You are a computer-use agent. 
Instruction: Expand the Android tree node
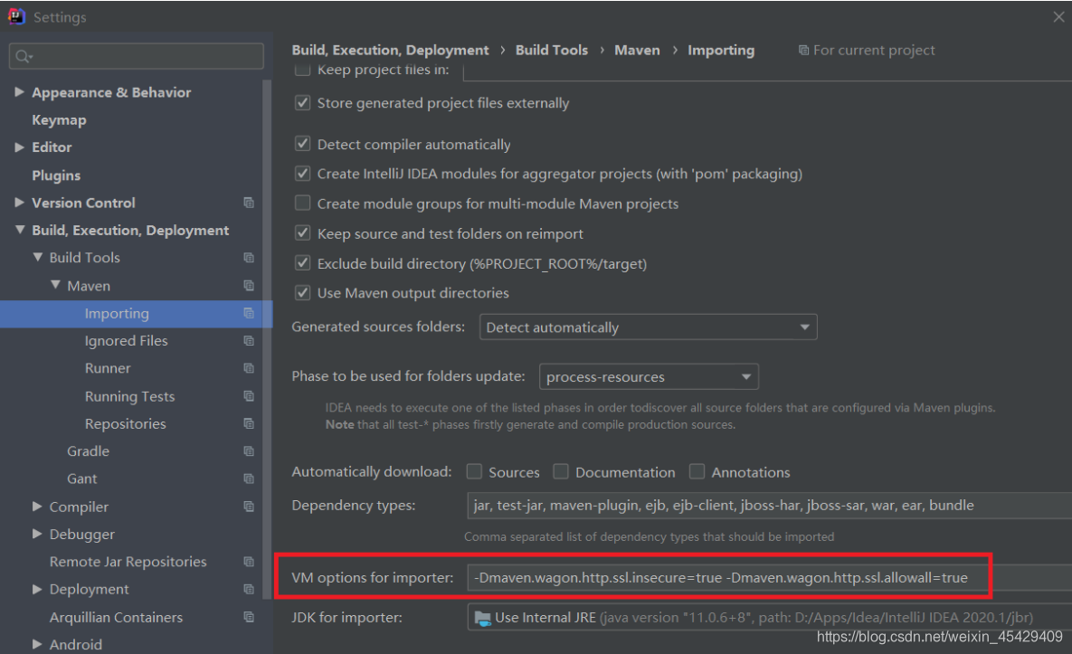click(x=38, y=644)
